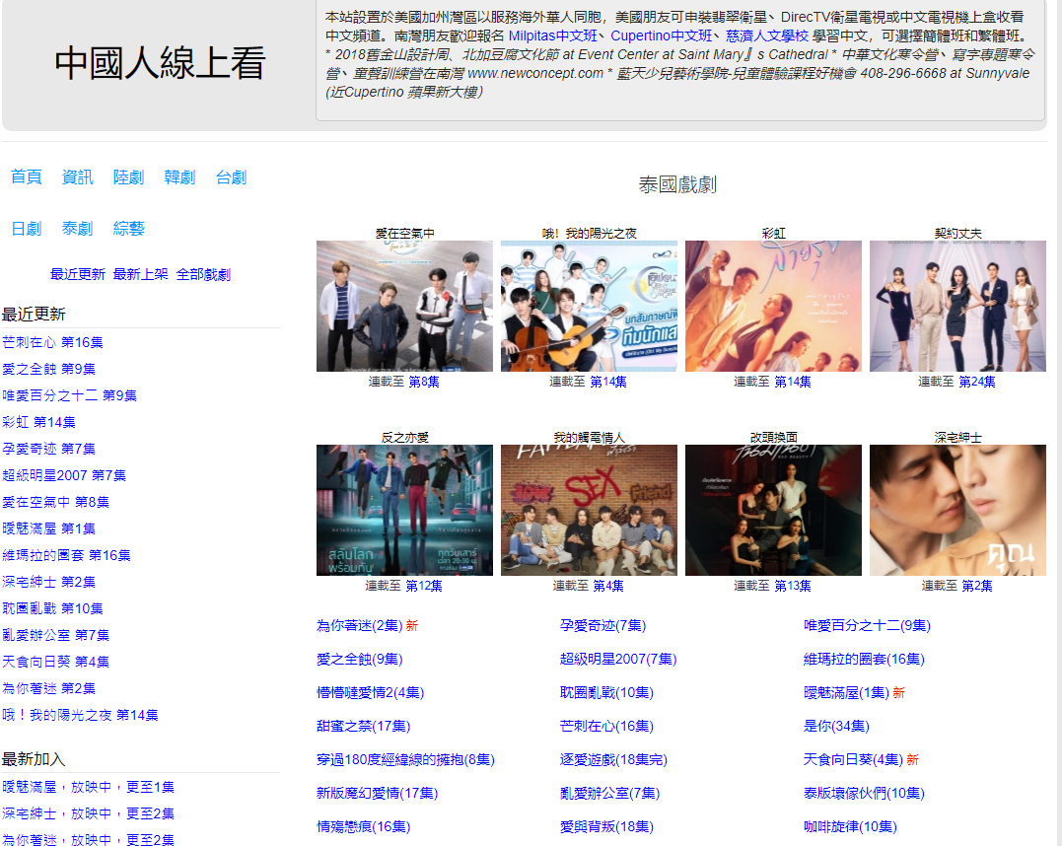Screen dimensions: 1062x846
Task: Open the 我的觸電情人 drama poster
Action: pos(589,510)
